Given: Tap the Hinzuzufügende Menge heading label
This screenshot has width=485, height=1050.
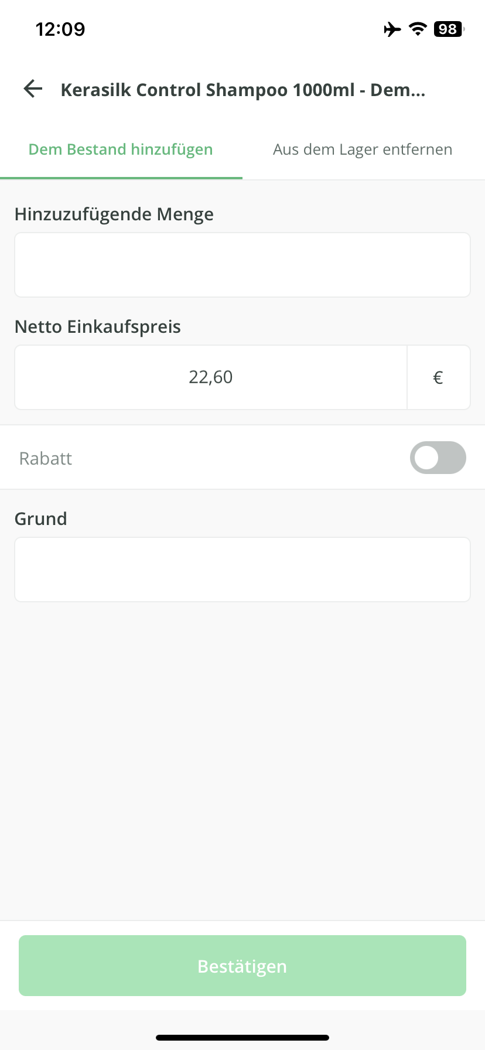Looking at the screenshot, I should click(114, 214).
